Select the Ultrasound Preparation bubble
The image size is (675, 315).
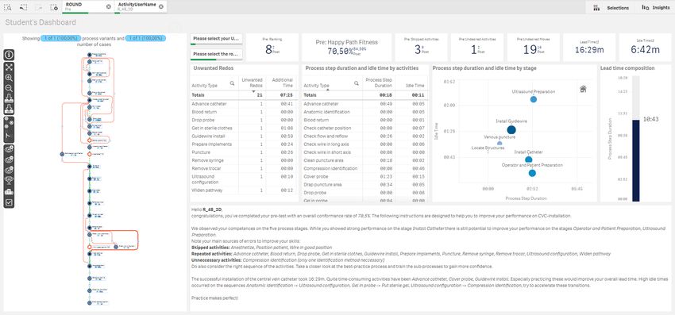[534, 99]
